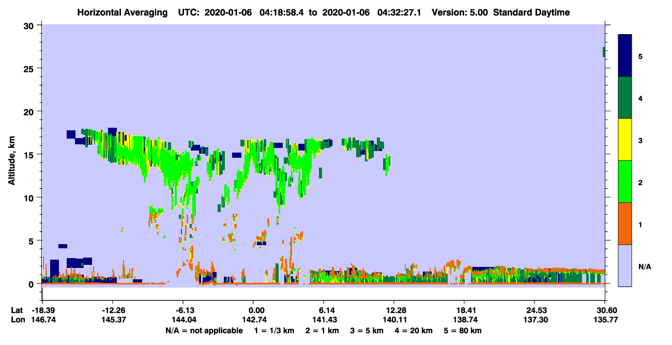
Task: Click the y-axis tick label 25
Action: [x=30, y=68]
